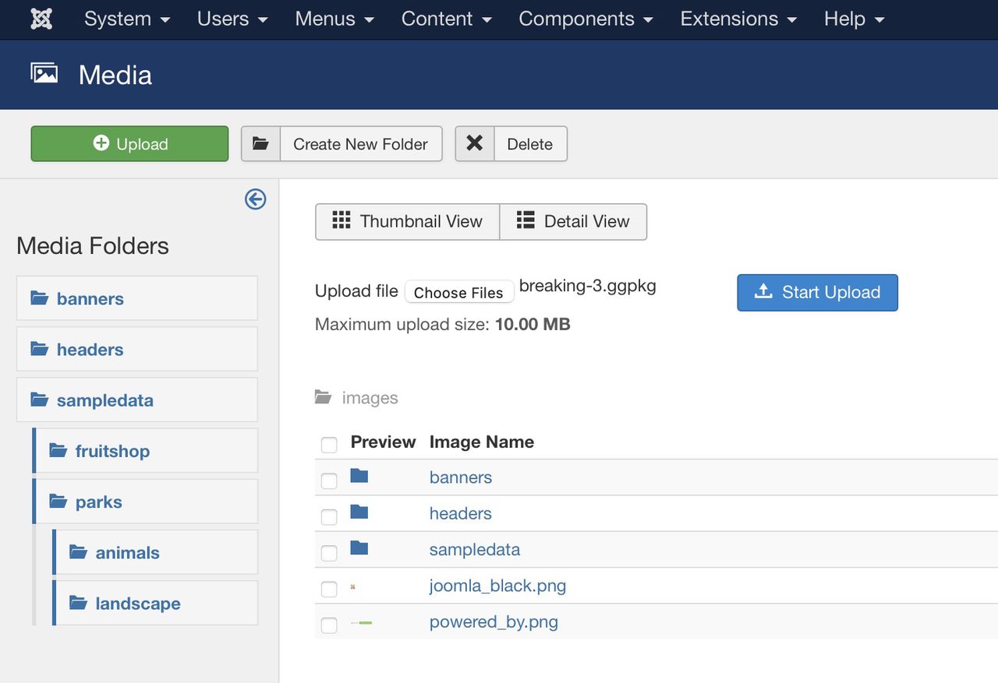Click the headers folder icon in file list
Viewport: 998px width, 683px height.
click(x=359, y=512)
